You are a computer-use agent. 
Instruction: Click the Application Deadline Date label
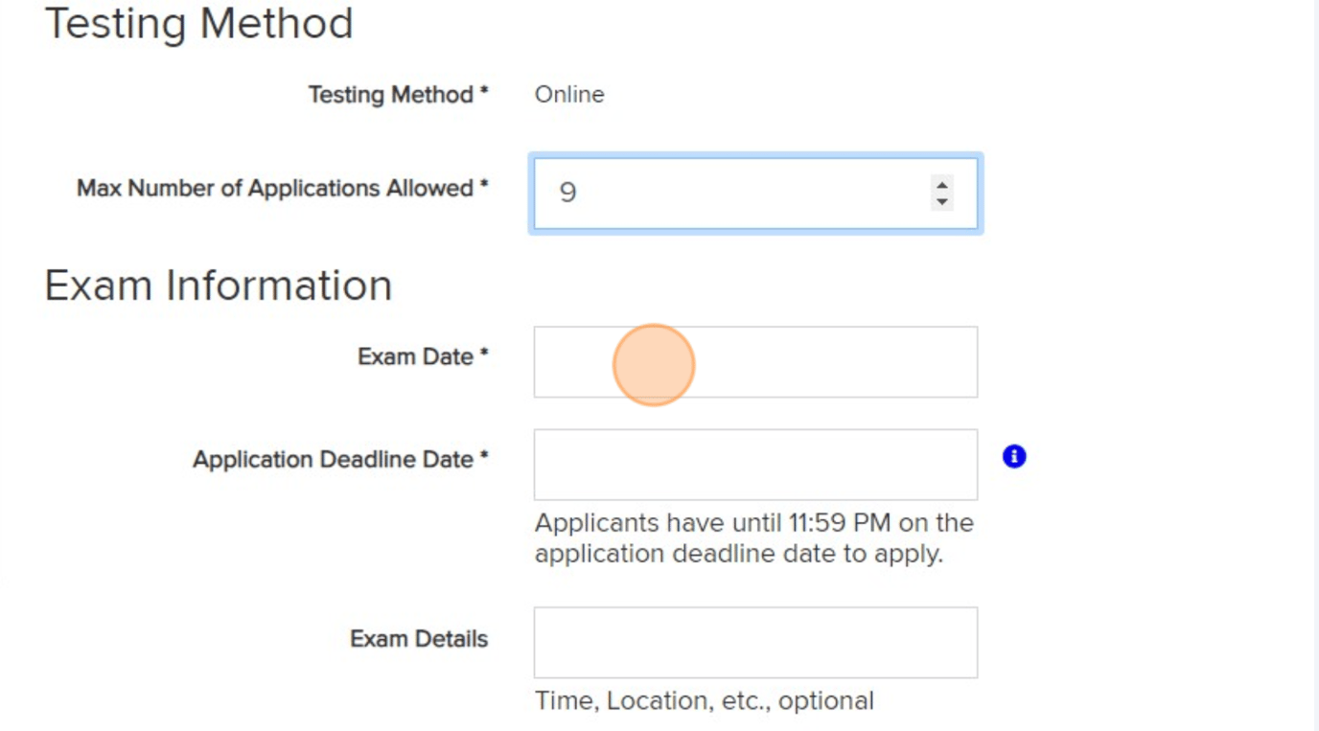tap(340, 460)
